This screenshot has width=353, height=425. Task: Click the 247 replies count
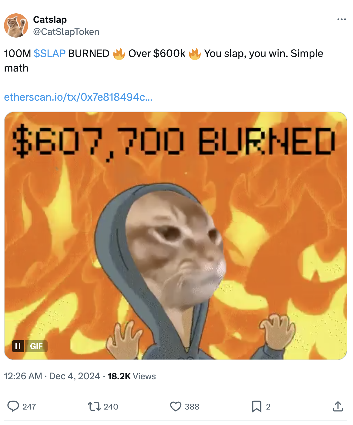coord(29,407)
